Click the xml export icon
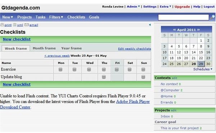The image size is (216, 133). point(15,25)
